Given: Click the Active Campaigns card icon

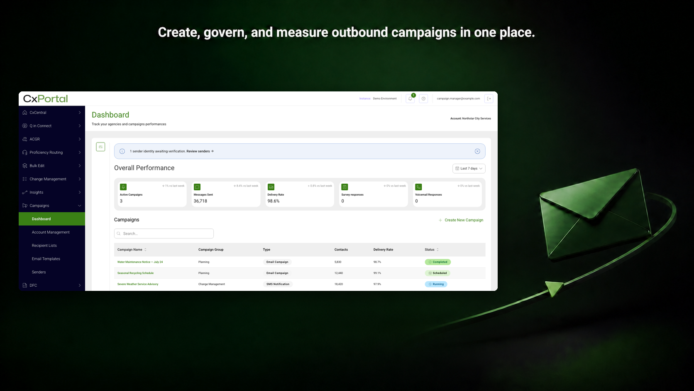Looking at the screenshot, I should pyautogui.click(x=123, y=187).
